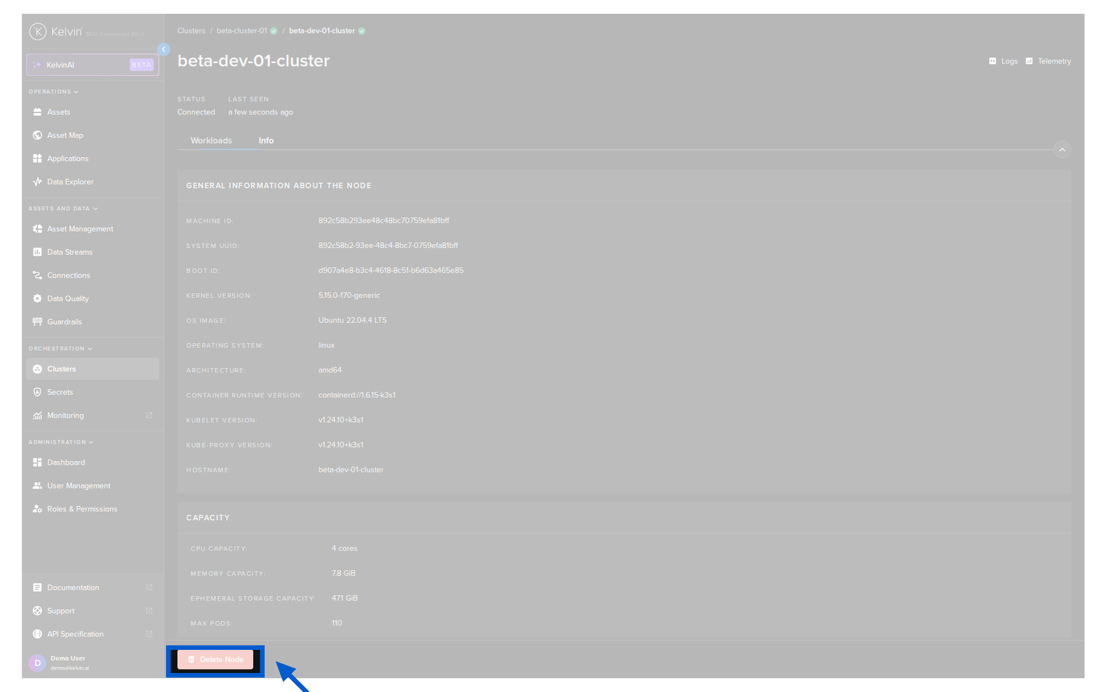This screenshot has width=1107, height=692.
Task: Click the Guardrails icon
Action: pyautogui.click(x=37, y=322)
